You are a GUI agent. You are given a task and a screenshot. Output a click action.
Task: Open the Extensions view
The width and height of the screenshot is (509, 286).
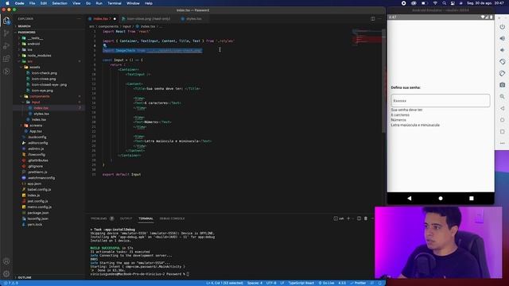click(x=6, y=59)
